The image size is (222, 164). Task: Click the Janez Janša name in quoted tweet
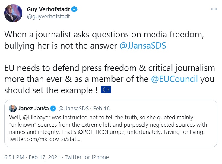pyautogui.click(x=33, y=108)
